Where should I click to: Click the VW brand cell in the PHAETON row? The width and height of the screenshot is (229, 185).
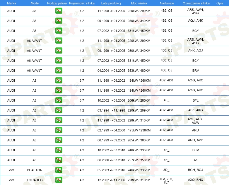point(11,170)
